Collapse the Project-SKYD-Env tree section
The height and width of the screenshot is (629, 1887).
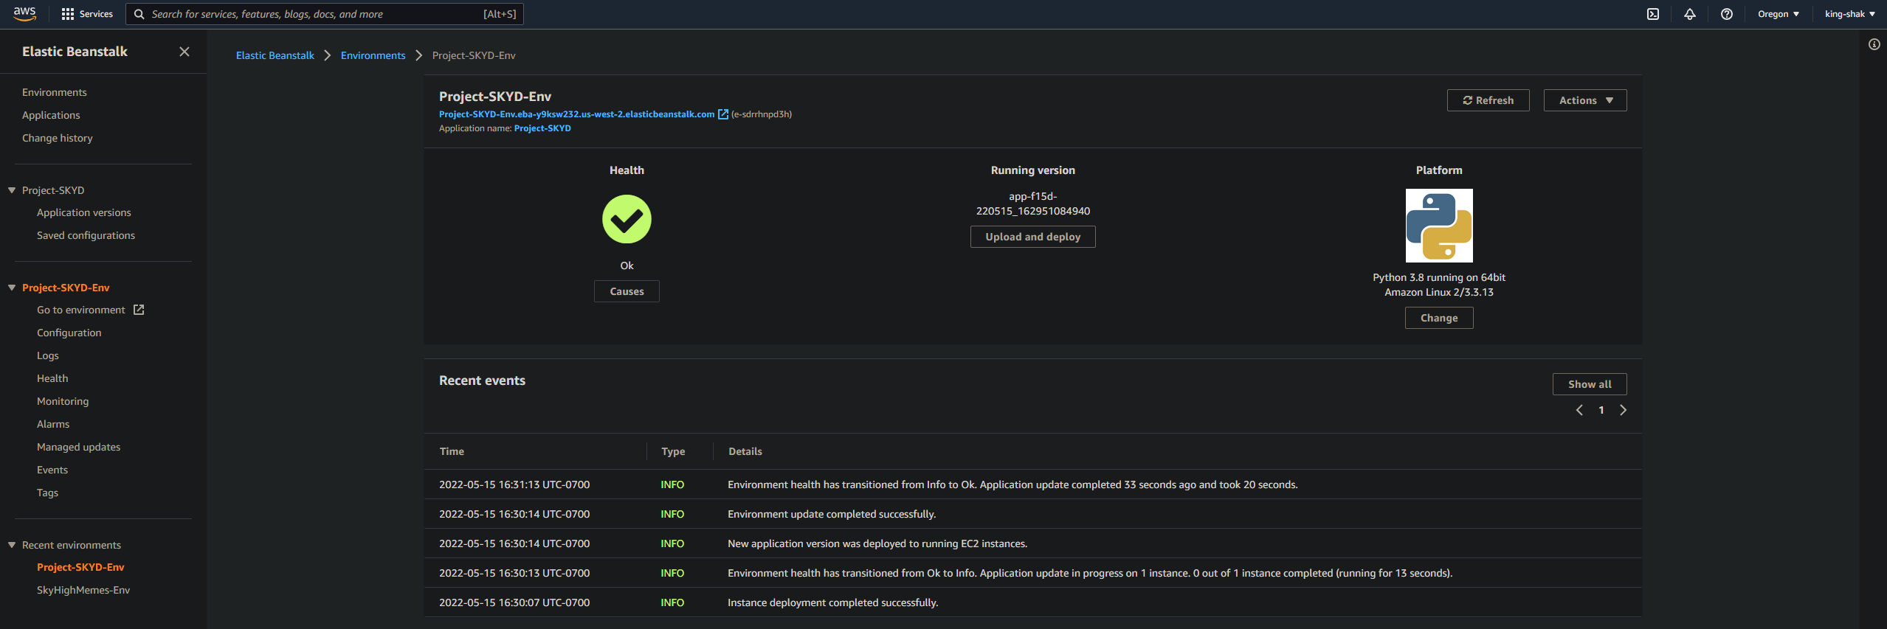12,288
